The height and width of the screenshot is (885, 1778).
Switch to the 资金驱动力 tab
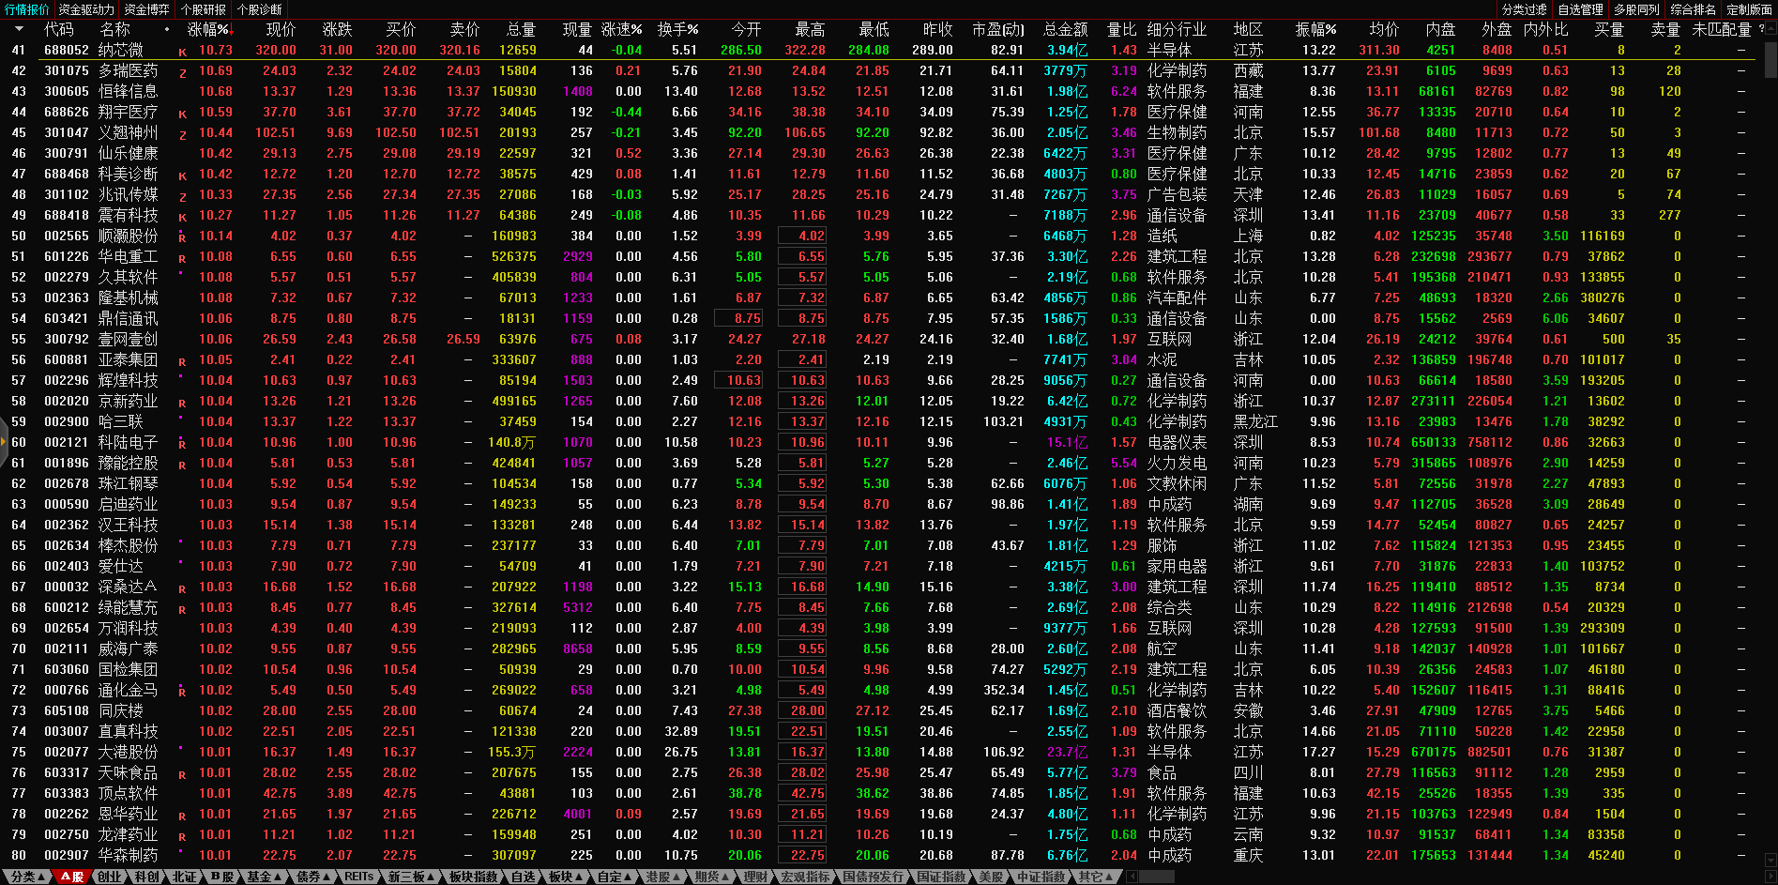pyautogui.click(x=86, y=9)
